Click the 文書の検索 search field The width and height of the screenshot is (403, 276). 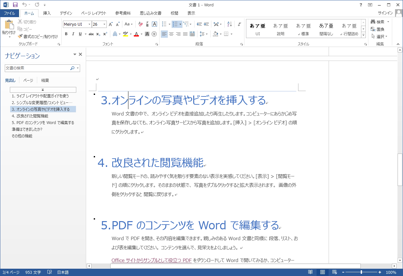pyautogui.click(x=37, y=68)
